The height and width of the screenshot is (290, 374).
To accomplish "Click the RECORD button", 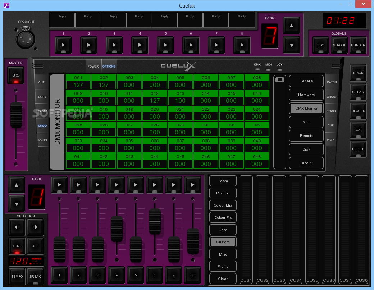I will click(x=358, y=111).
